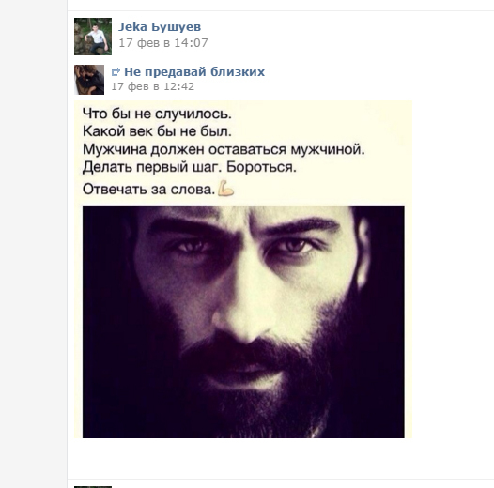Enlarge the bearded man photo

[243, 322]
